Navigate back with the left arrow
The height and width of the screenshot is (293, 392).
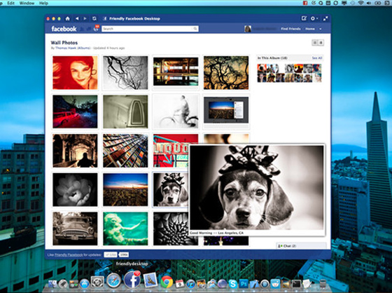77,18
